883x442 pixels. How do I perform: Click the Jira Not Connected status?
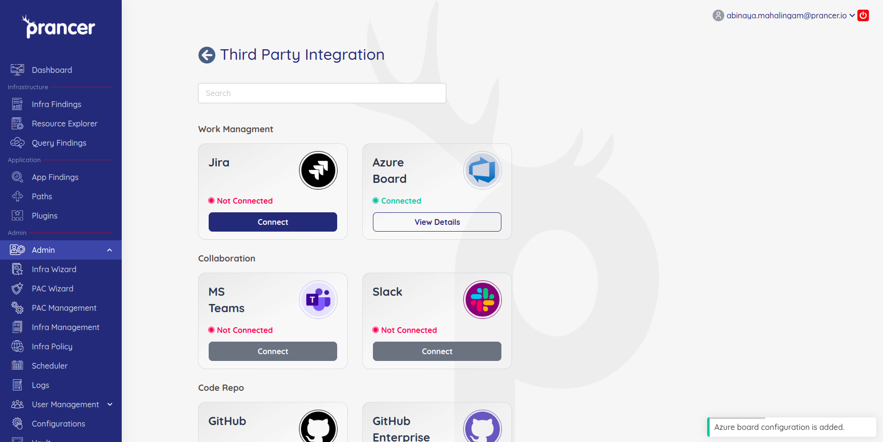pyautogui.click(x=241, y=201)
